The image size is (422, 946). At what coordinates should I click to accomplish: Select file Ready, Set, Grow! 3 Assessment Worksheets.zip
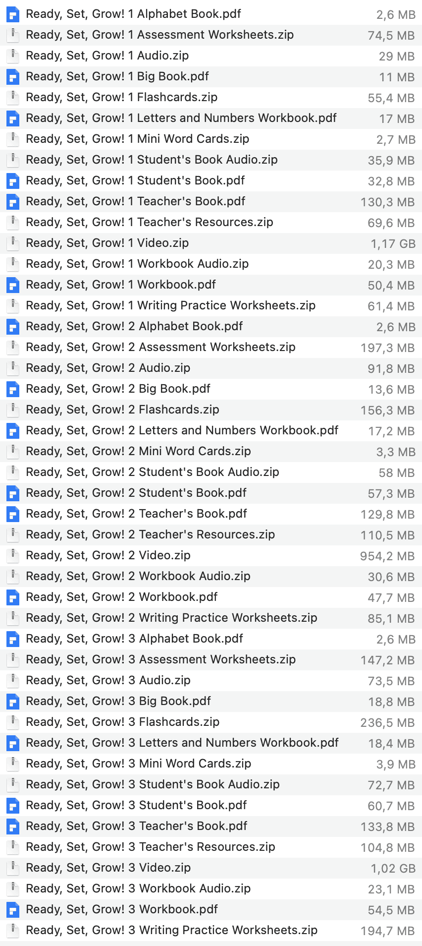211,659
